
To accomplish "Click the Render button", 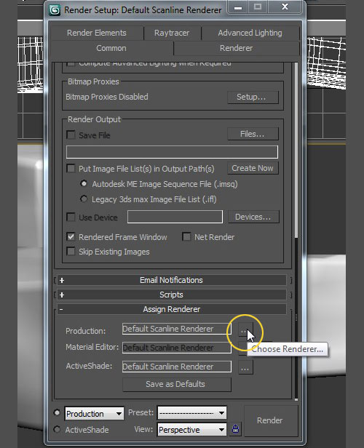I will point(270,420).
